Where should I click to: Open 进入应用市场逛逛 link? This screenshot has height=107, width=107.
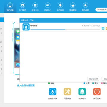coord(26,86)
